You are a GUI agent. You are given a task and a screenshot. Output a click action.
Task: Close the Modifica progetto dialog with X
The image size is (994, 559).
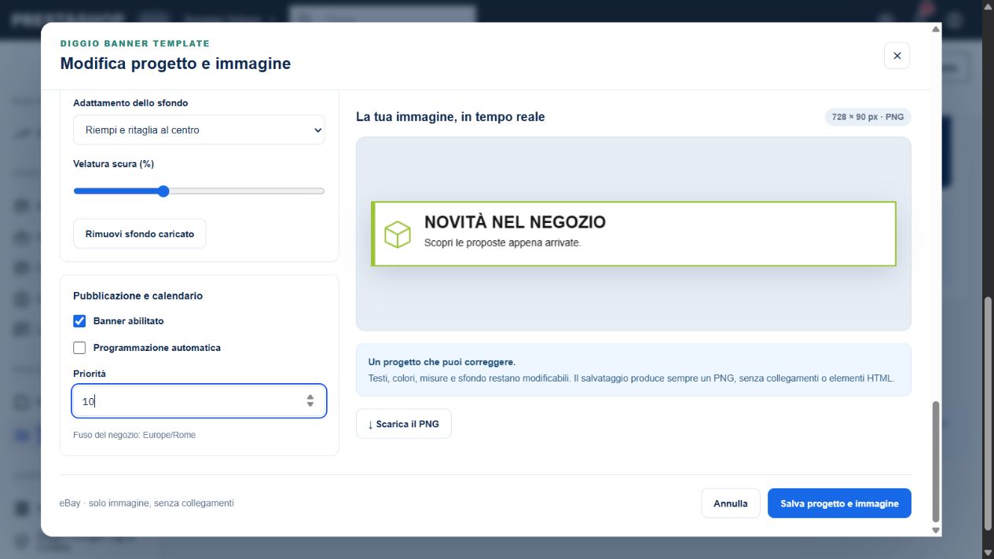click(x=897, y=57)
